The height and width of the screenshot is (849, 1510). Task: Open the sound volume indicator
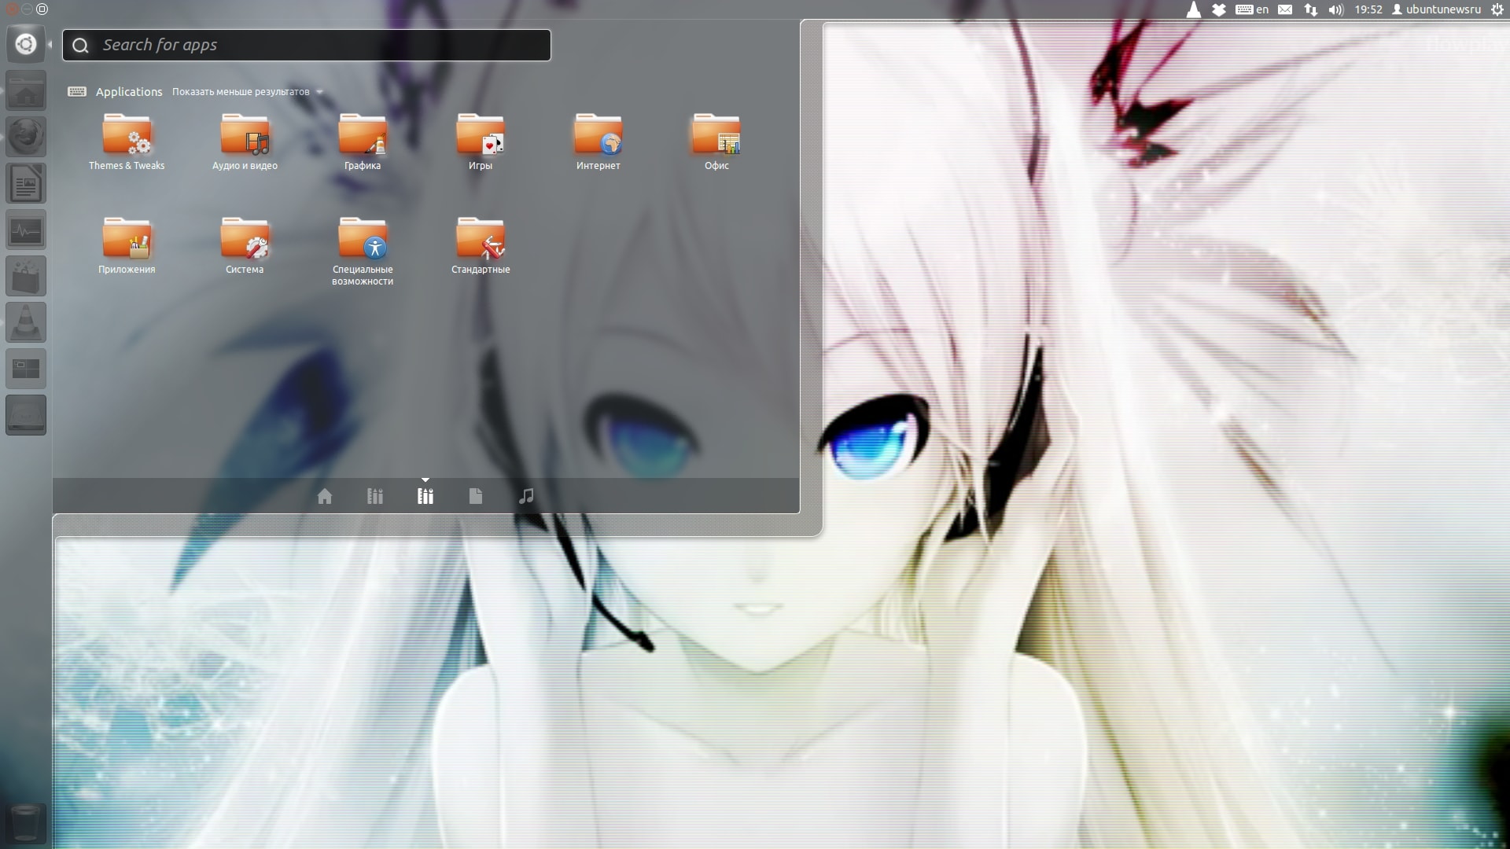pyautogui.click(x=1336, y=9)
